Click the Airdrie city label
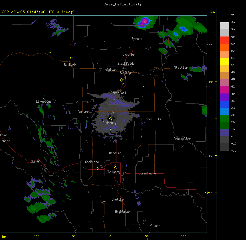This screenshot has width=246, height=240. click(115, 153)
